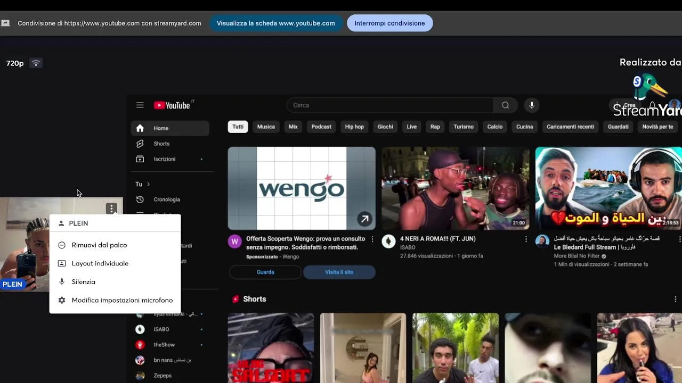Start voice search with microphone icon
The width and height of the screenshot is (682, 383).
click(531, 105)
